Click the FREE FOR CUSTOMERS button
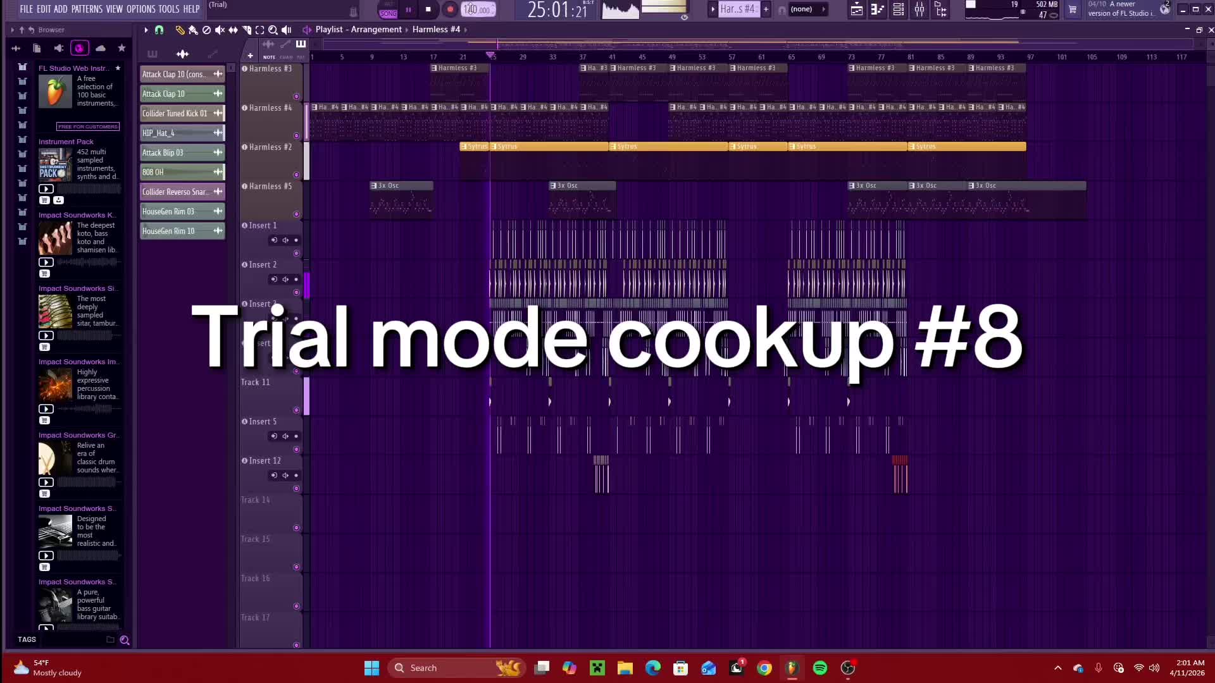1215x683 pixels. 88,126
